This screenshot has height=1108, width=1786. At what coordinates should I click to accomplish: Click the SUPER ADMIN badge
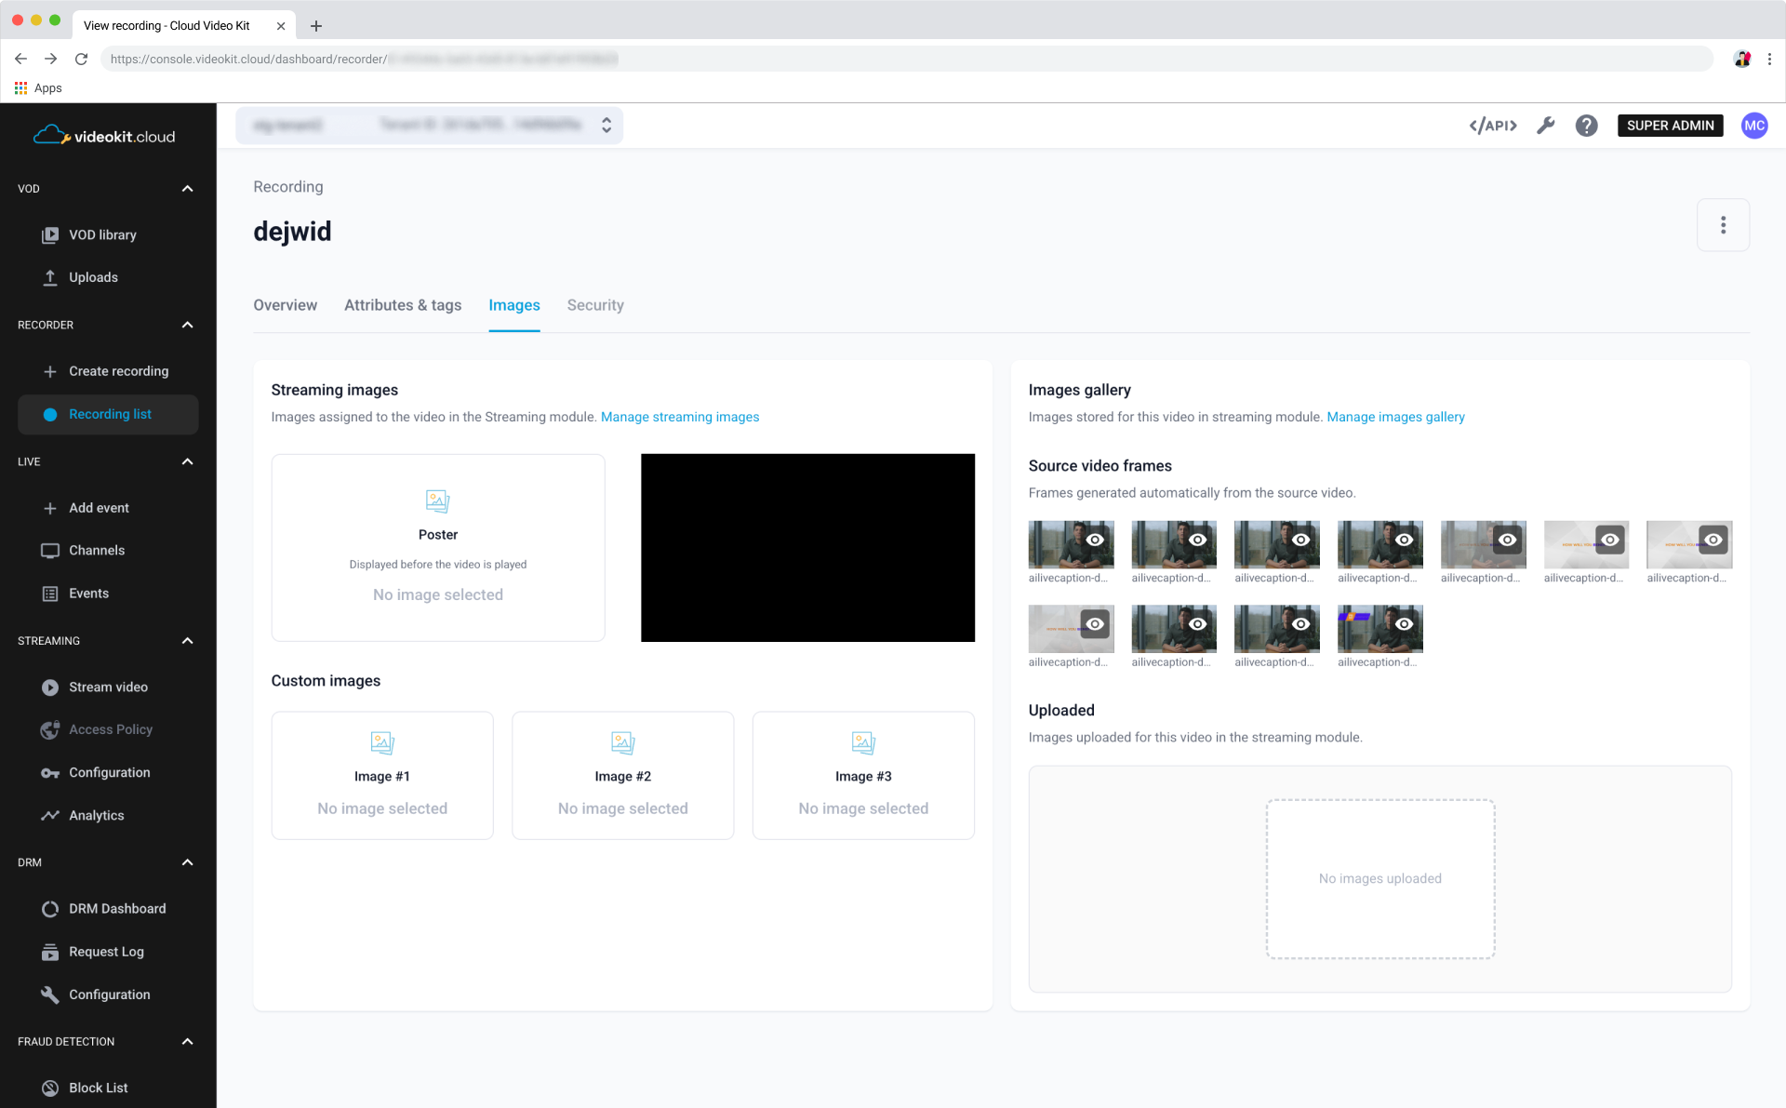[1670, 126]
